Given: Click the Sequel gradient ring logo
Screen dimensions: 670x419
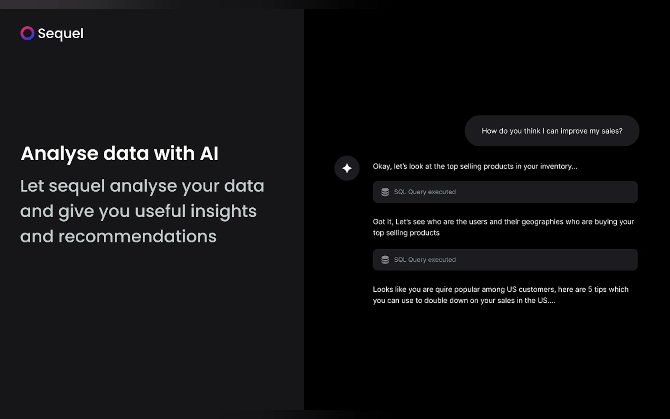Looking at the screenshot, I should (x=27, y=33).
